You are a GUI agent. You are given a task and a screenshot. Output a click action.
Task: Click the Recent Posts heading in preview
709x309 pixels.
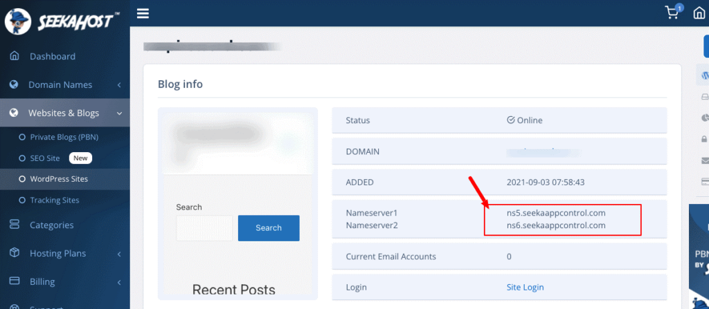tap(234, 290)
